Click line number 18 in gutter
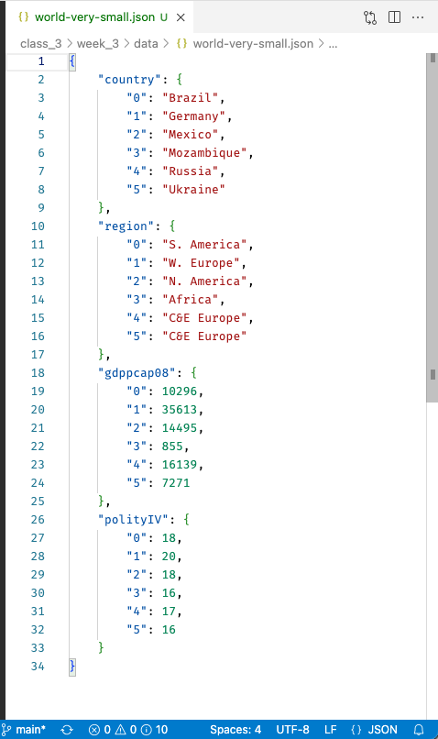 point(38,373)
